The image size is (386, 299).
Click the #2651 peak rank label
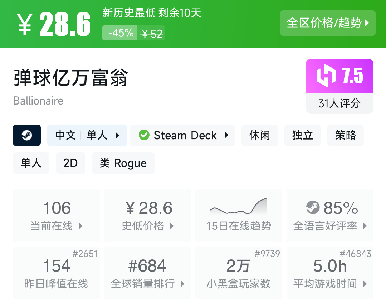pos(85,254)
